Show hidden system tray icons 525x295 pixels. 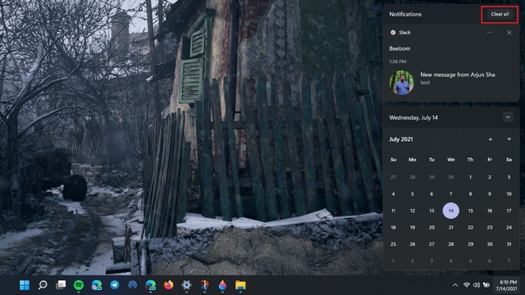click(x=455, y=285)
